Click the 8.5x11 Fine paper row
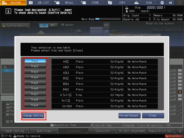Image resolution: width=184 pixels, height=138 pixels. pyautogui.click(x=105, y=95)
